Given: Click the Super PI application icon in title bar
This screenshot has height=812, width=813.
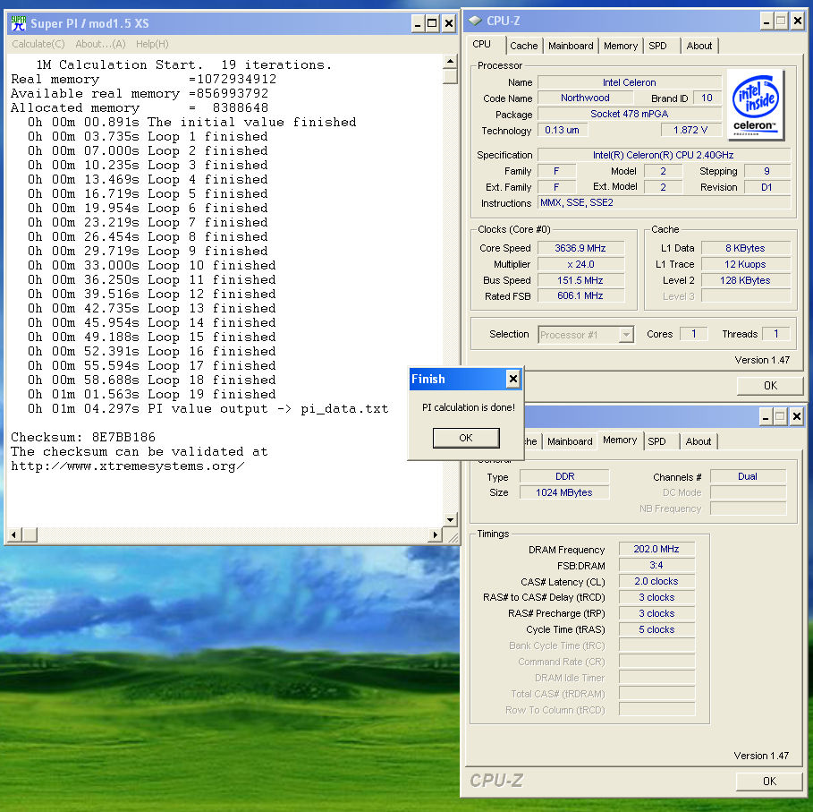Looking at the screenshot, I should pos(19,23).
